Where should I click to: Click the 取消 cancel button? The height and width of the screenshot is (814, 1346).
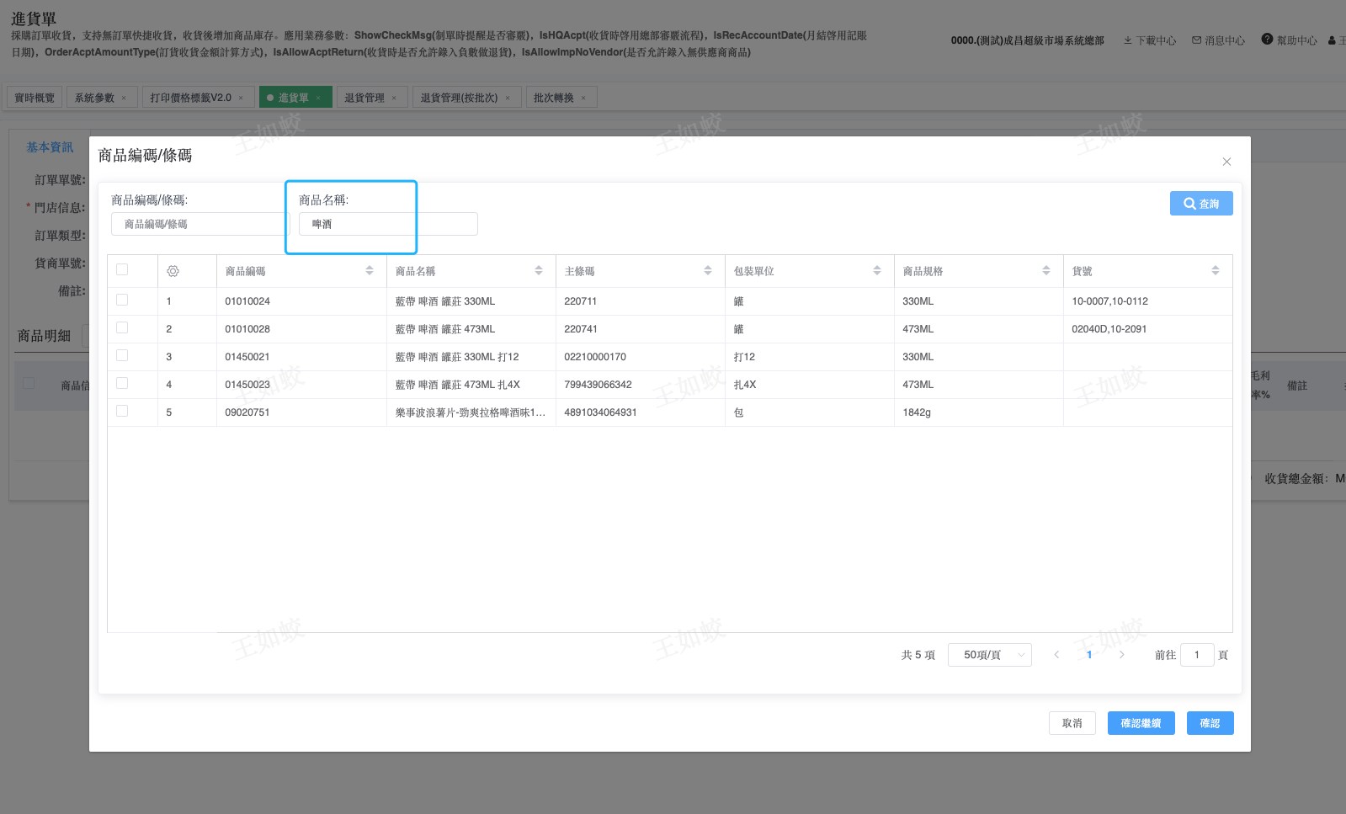click(1072, 723)
